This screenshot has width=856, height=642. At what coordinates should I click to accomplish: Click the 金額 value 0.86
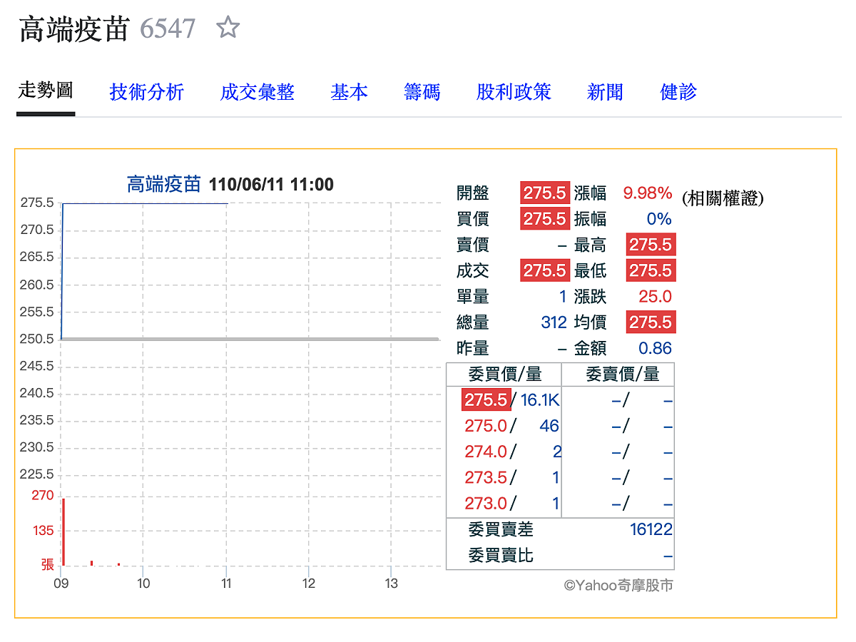pos(655,348)
